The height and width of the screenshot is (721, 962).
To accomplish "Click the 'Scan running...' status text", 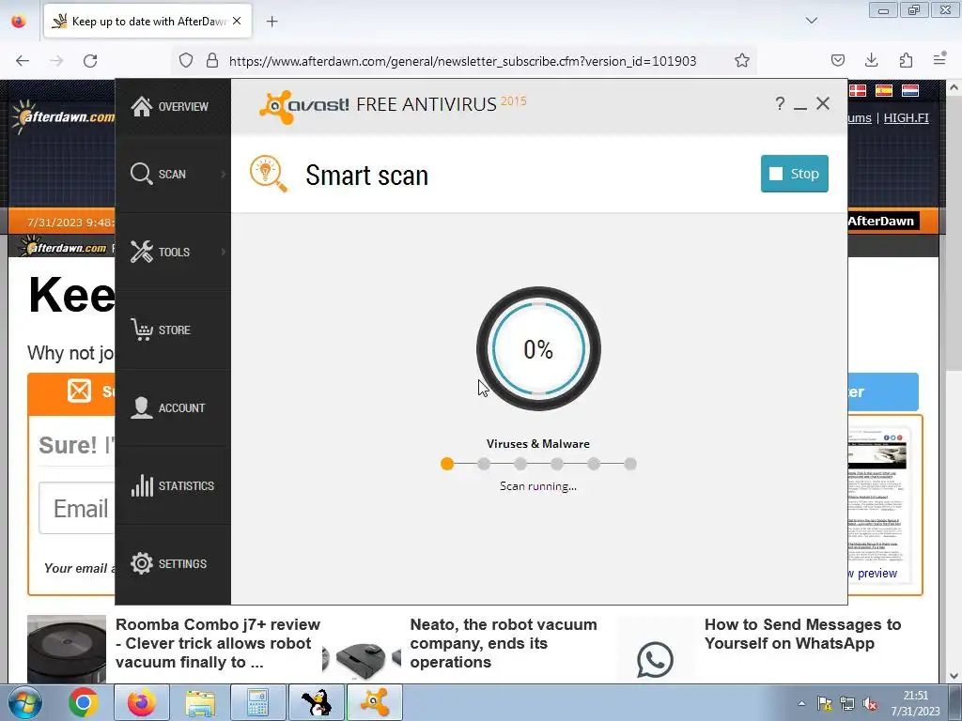I will point(538,486).
